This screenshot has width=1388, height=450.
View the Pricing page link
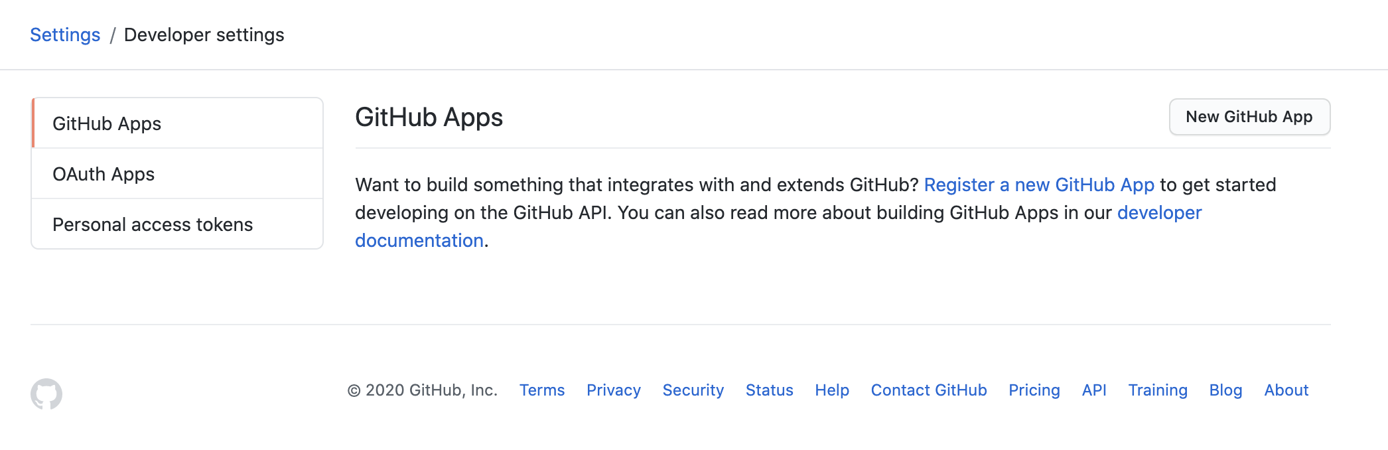[1034, 390]
